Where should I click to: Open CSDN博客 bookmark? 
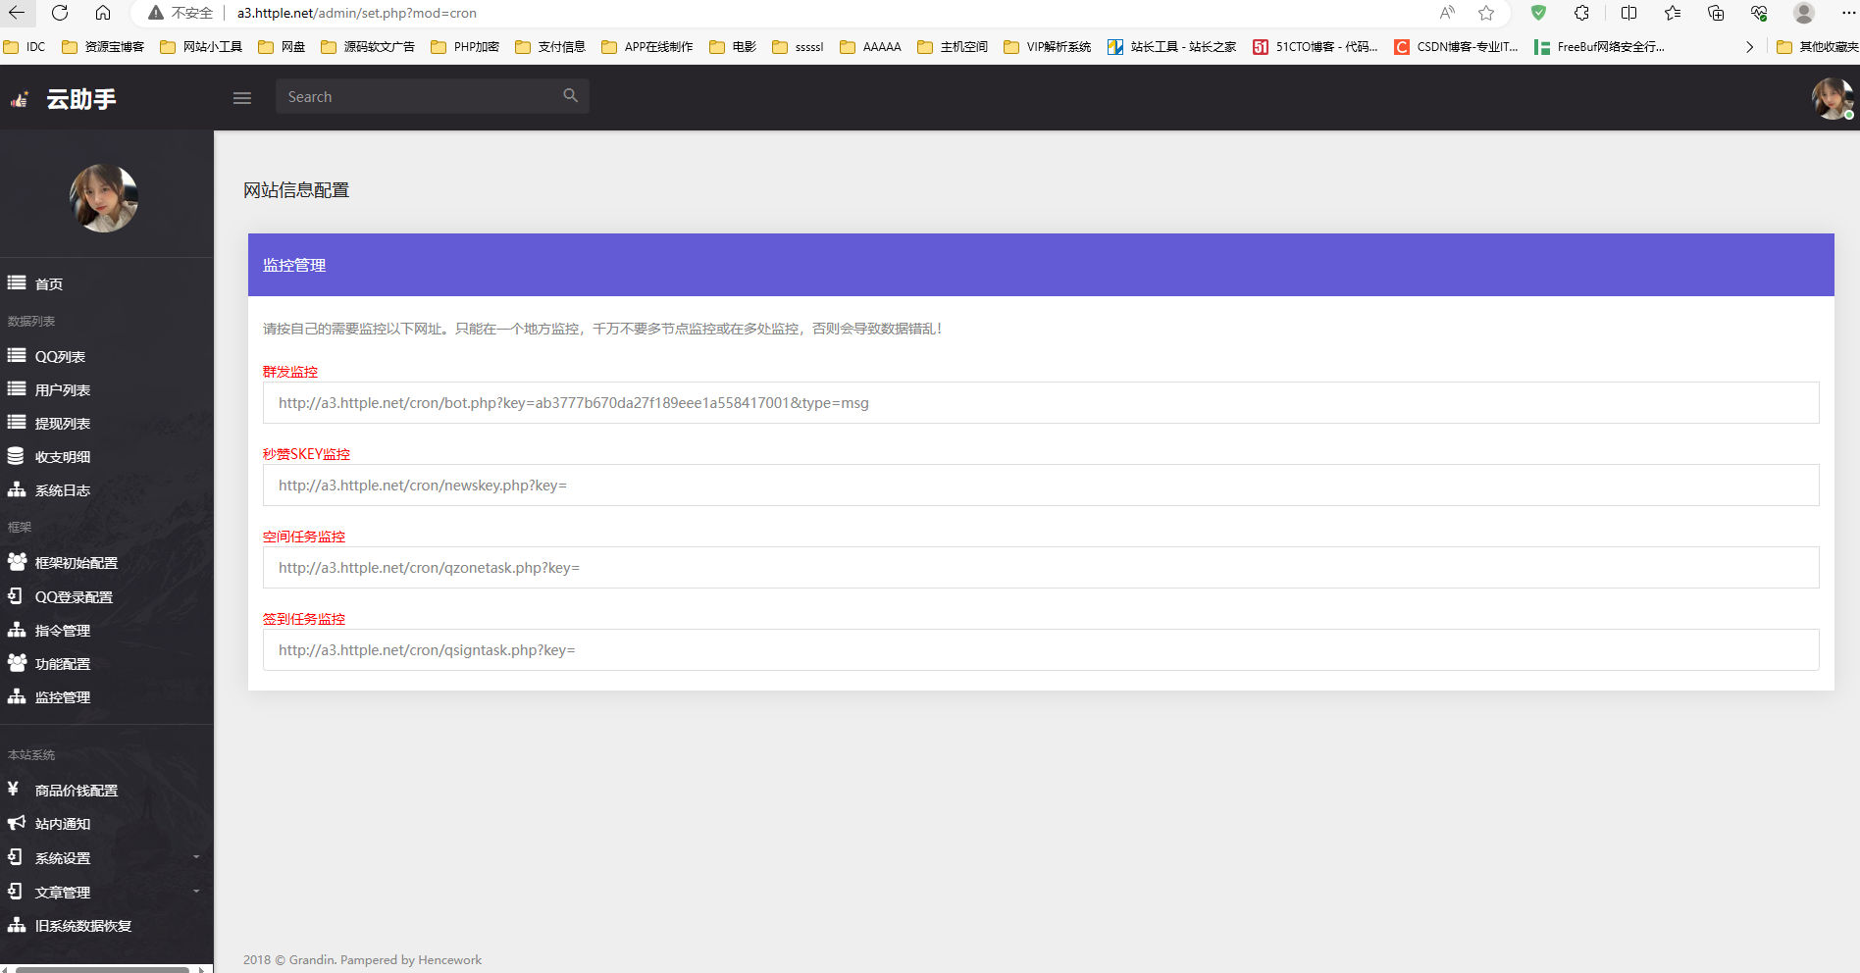click(1457, 46)
